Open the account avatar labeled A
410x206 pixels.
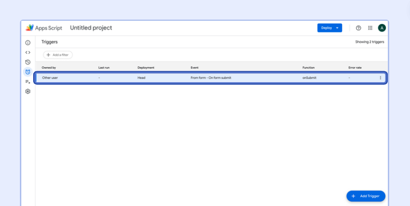[382, 28]
